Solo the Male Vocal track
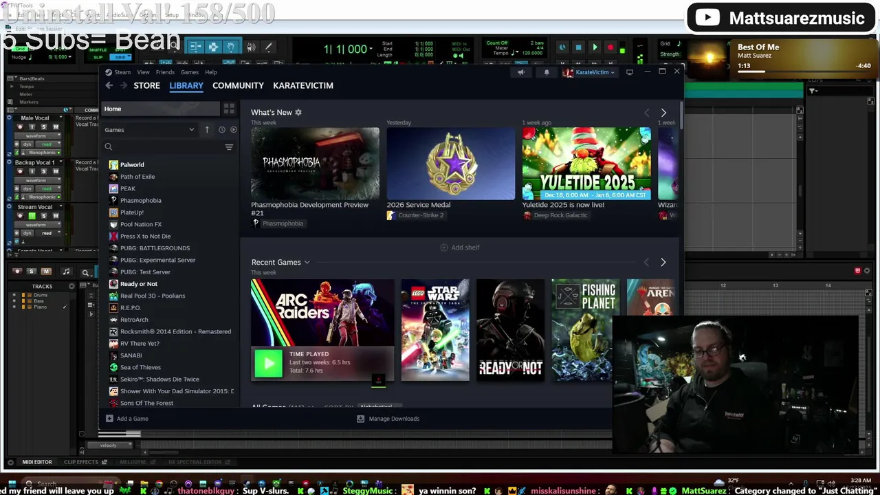 tap(43, 127)
